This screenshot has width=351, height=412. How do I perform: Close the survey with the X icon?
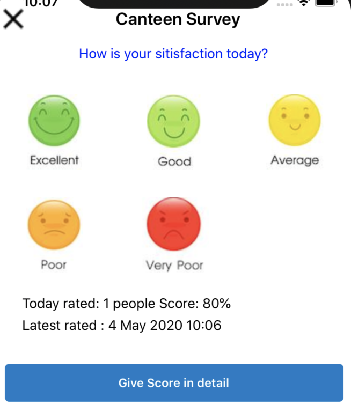pos(13,19)
